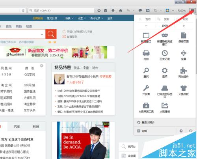The height and width of the screenshot is (159, 197).
Task: Open the page settings gear in site list
Action: [x=42, y=65]
